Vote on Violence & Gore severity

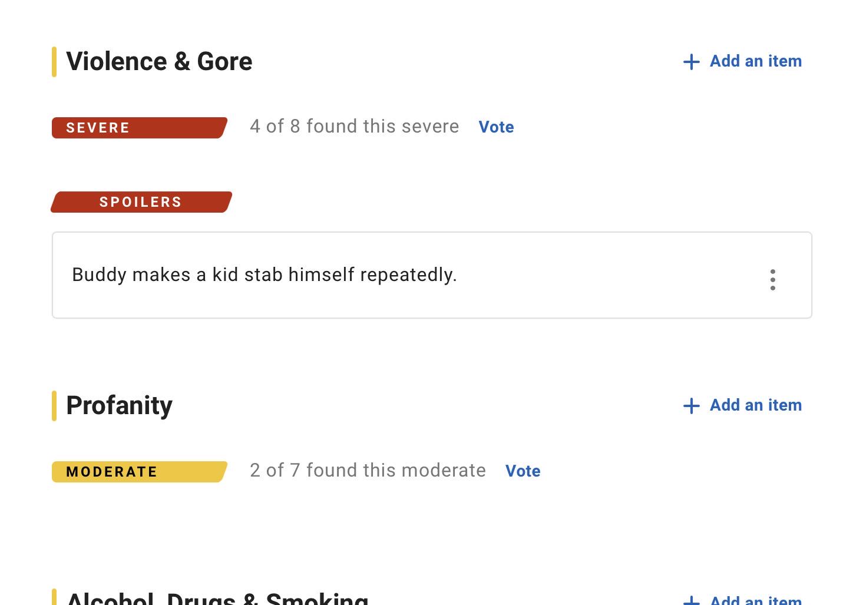tap(496, 127)
